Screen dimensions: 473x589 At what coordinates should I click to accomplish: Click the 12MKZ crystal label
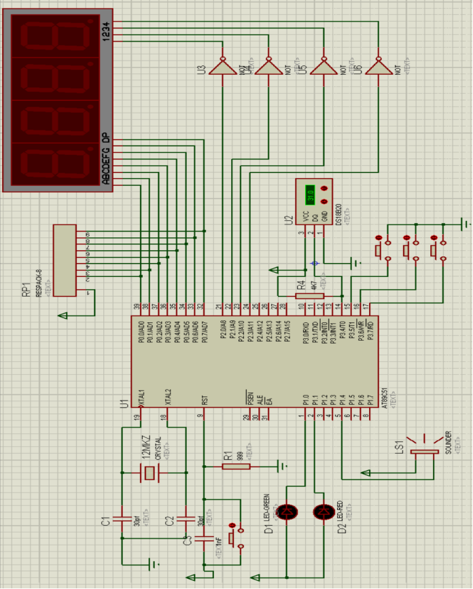pyautogui.click(x=146, y=448)
